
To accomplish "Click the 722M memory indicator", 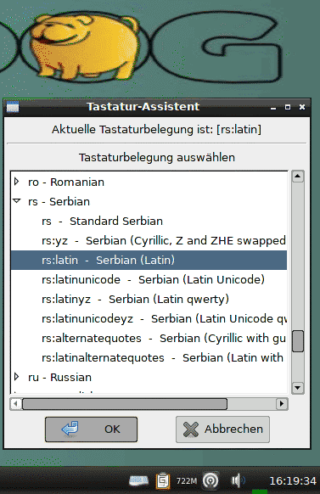I will click(x=187, y=481).
